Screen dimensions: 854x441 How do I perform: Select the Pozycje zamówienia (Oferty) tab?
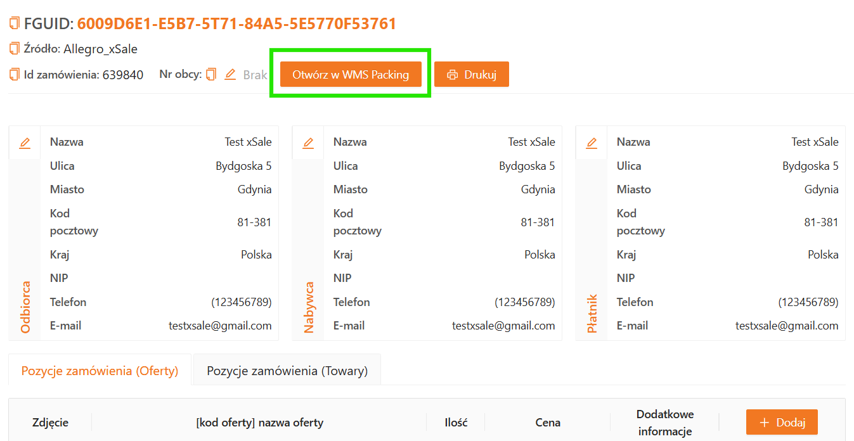[100, 371]
